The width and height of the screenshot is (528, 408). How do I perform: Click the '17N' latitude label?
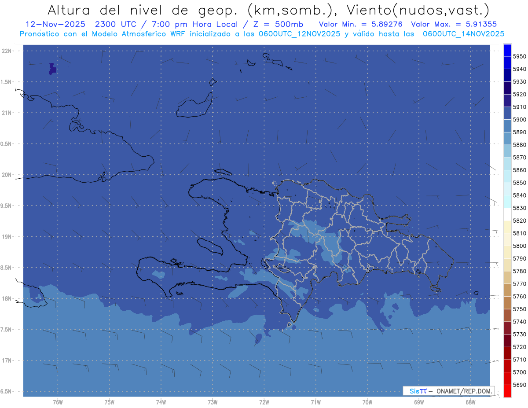coord(7,361)
